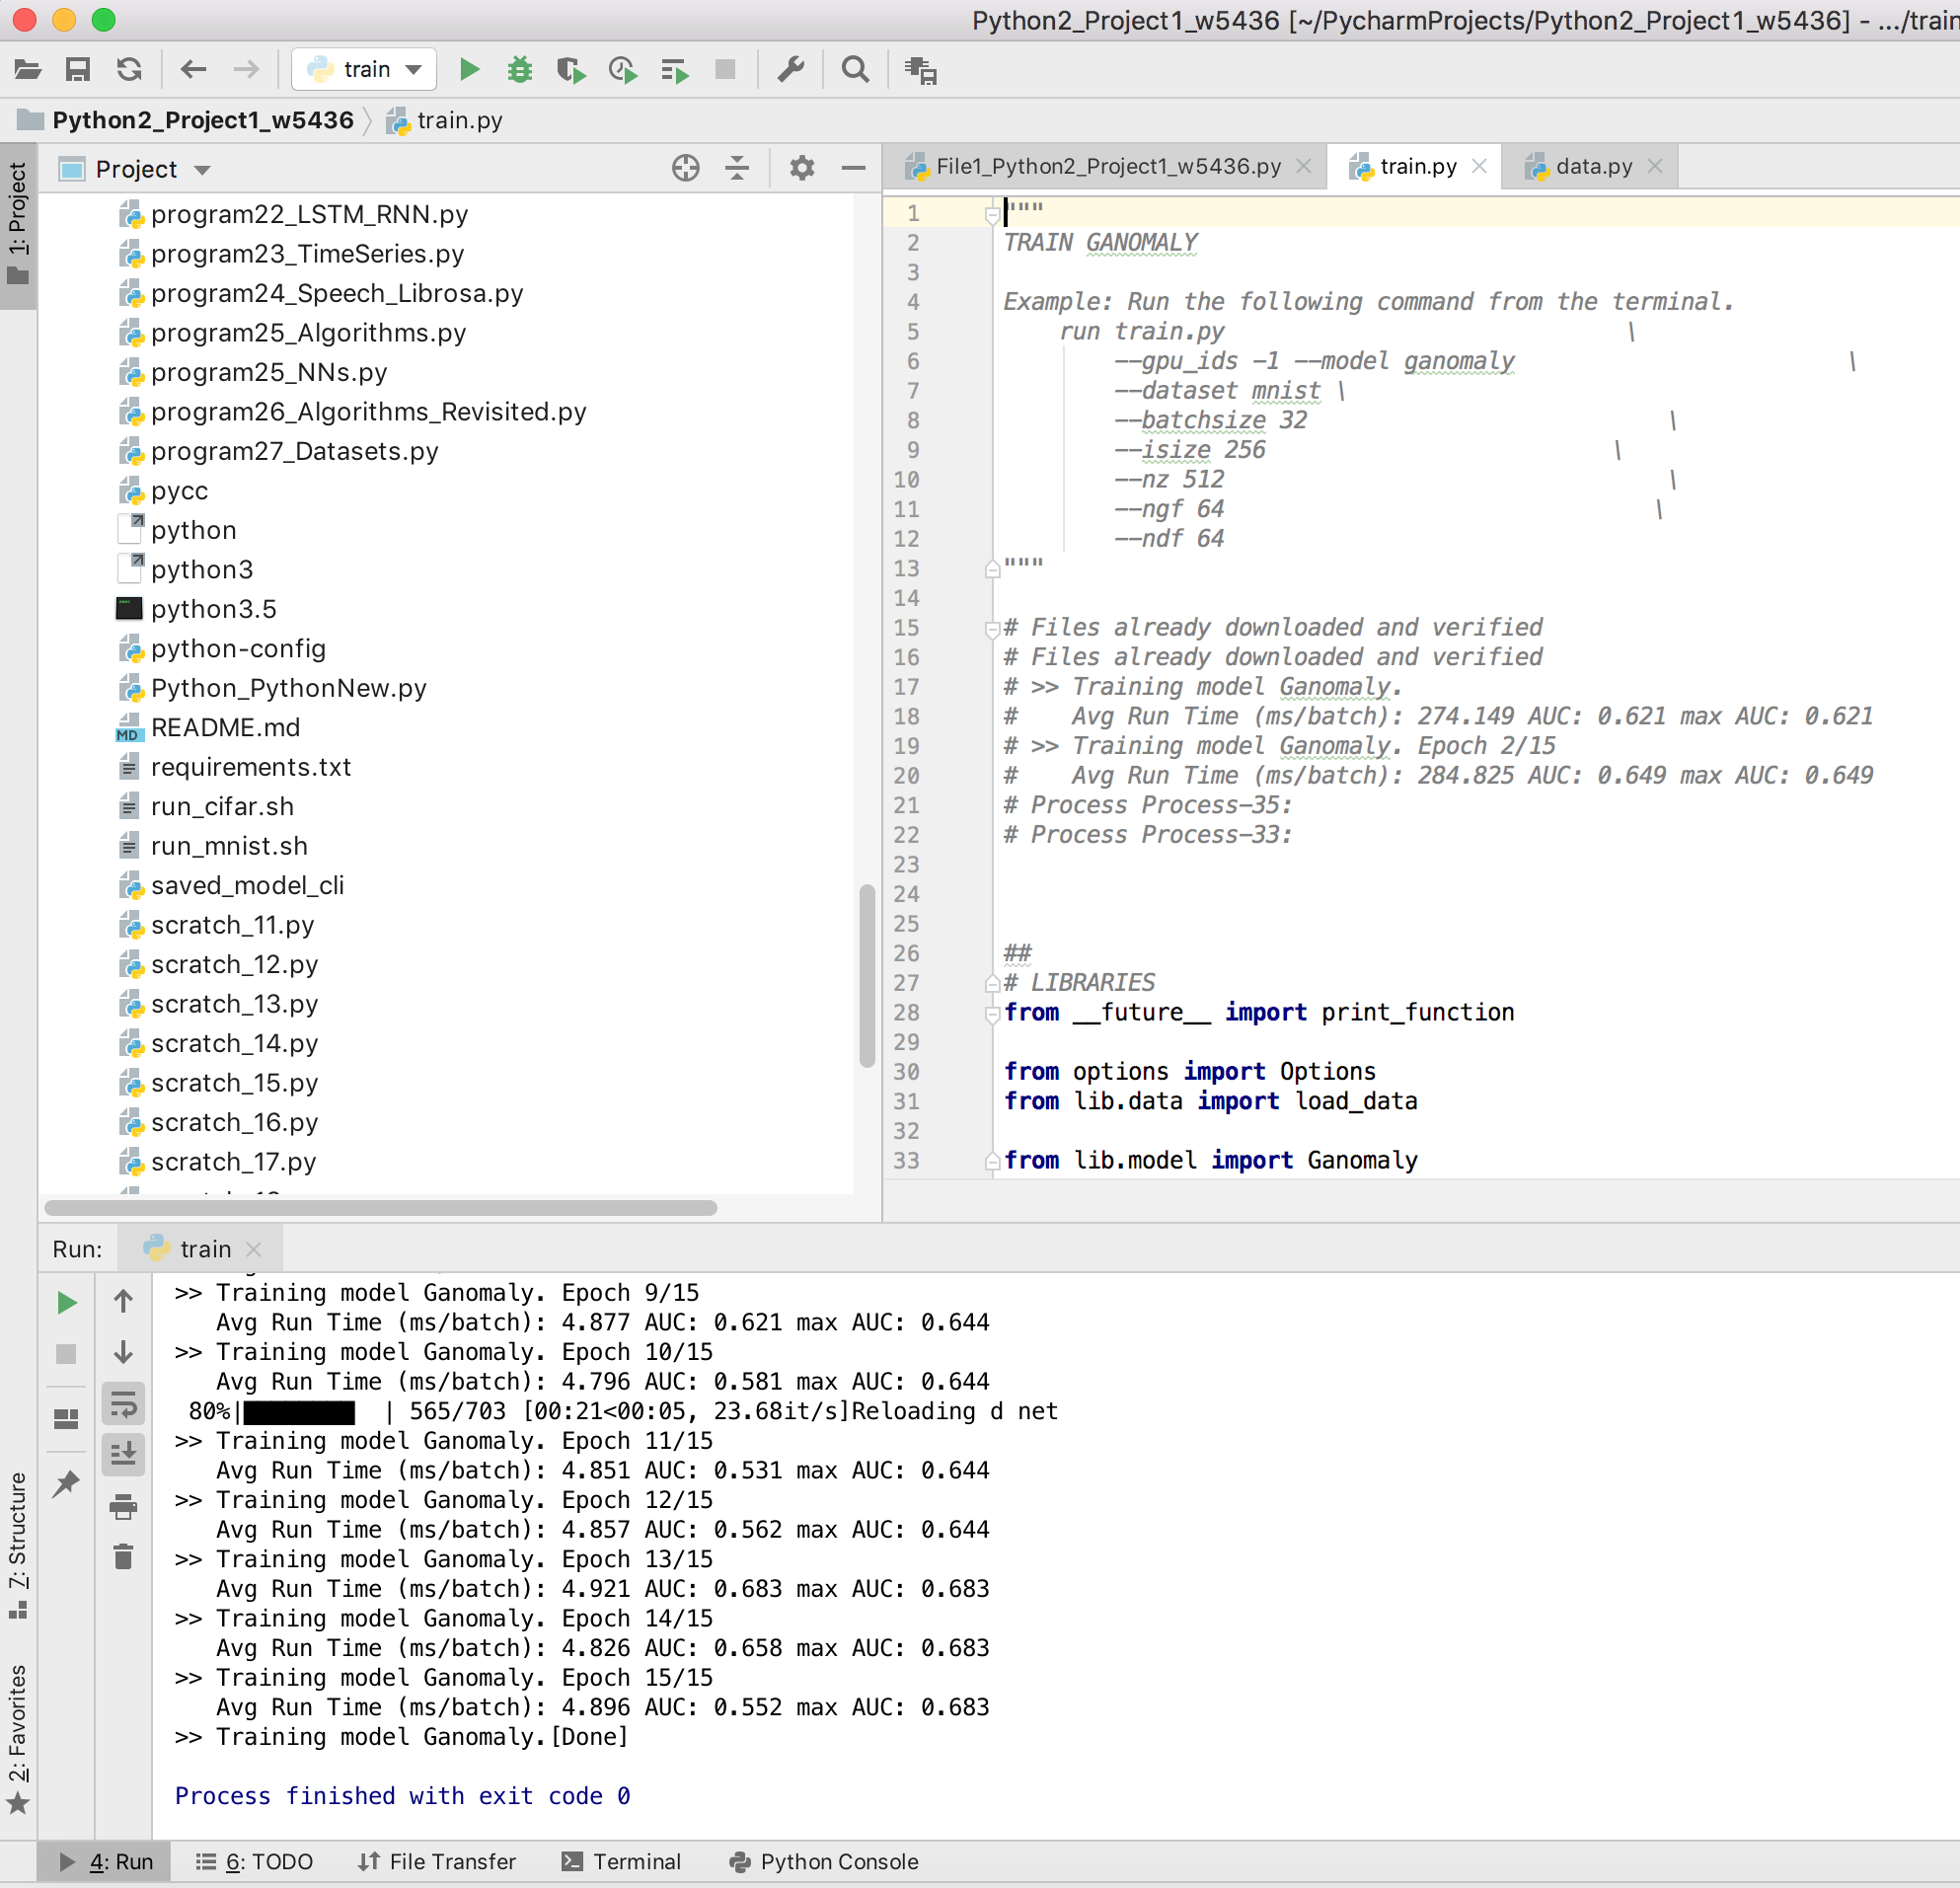The width and height of the screenshot is (1960, 1888).
Task: Restore layout icon in Run panel
Action: 66,1419
